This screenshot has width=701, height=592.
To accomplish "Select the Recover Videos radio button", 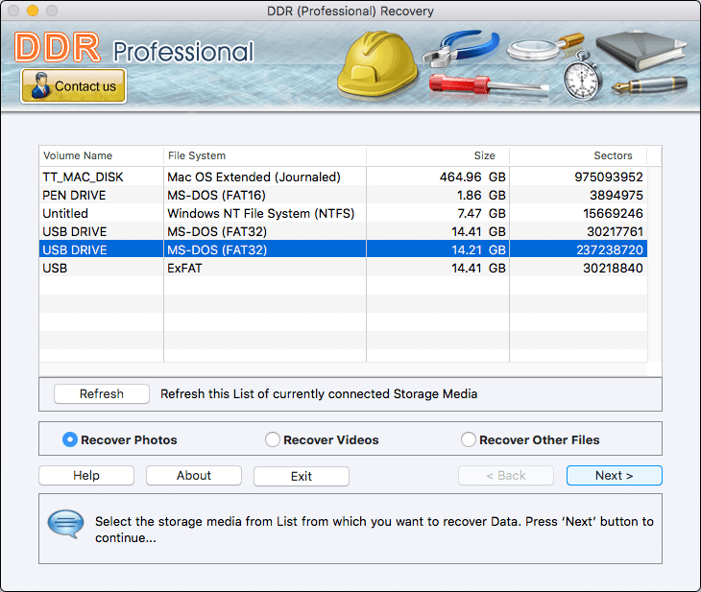I will (273, 439).
